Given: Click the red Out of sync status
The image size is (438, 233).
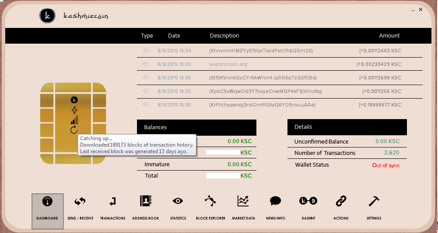Looking at the screenshot, I should coord(386,165).
